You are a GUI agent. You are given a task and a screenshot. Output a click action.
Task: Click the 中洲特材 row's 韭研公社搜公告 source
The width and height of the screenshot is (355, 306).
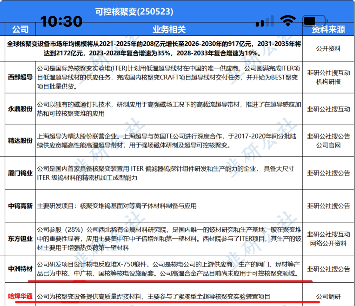[329, 269]
